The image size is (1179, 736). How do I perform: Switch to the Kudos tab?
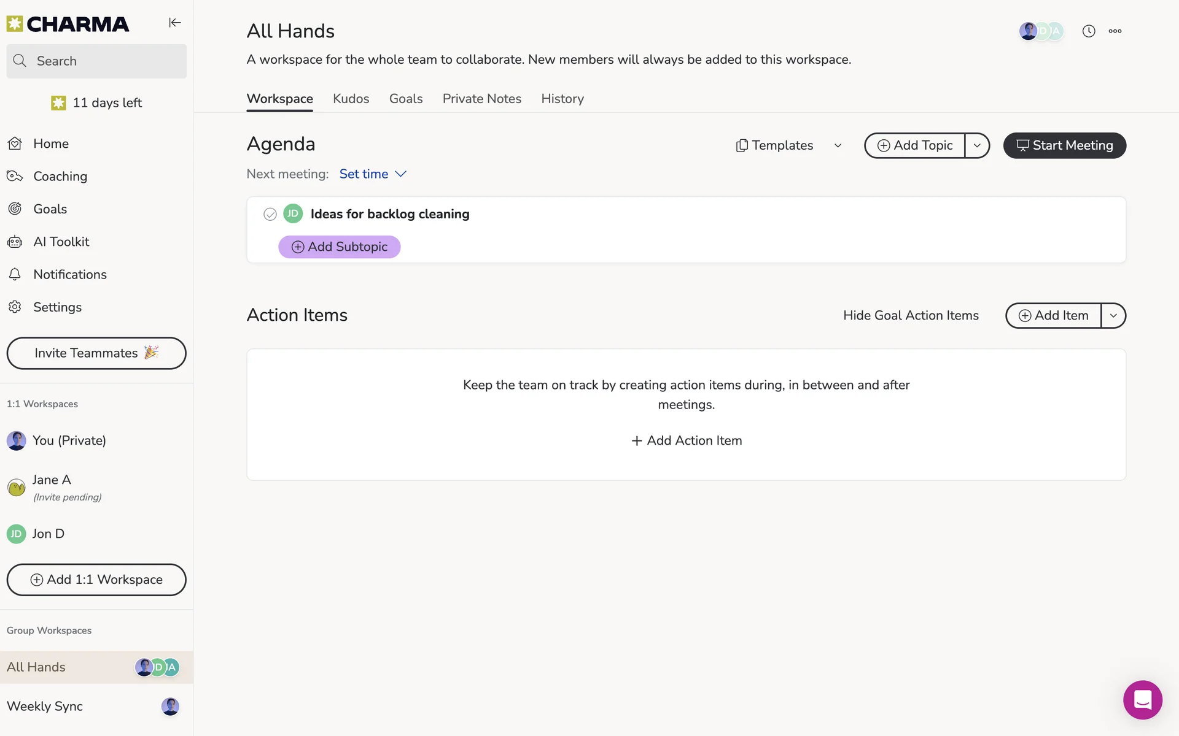point(351,99)
